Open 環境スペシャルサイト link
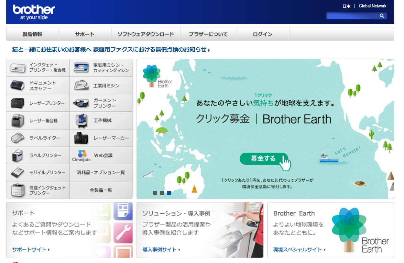404x263 pixels. tap(299, 249)
